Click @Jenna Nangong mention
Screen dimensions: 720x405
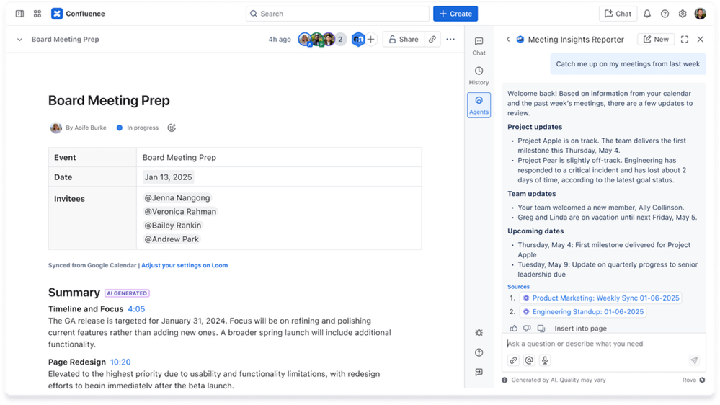coord(177,198)
